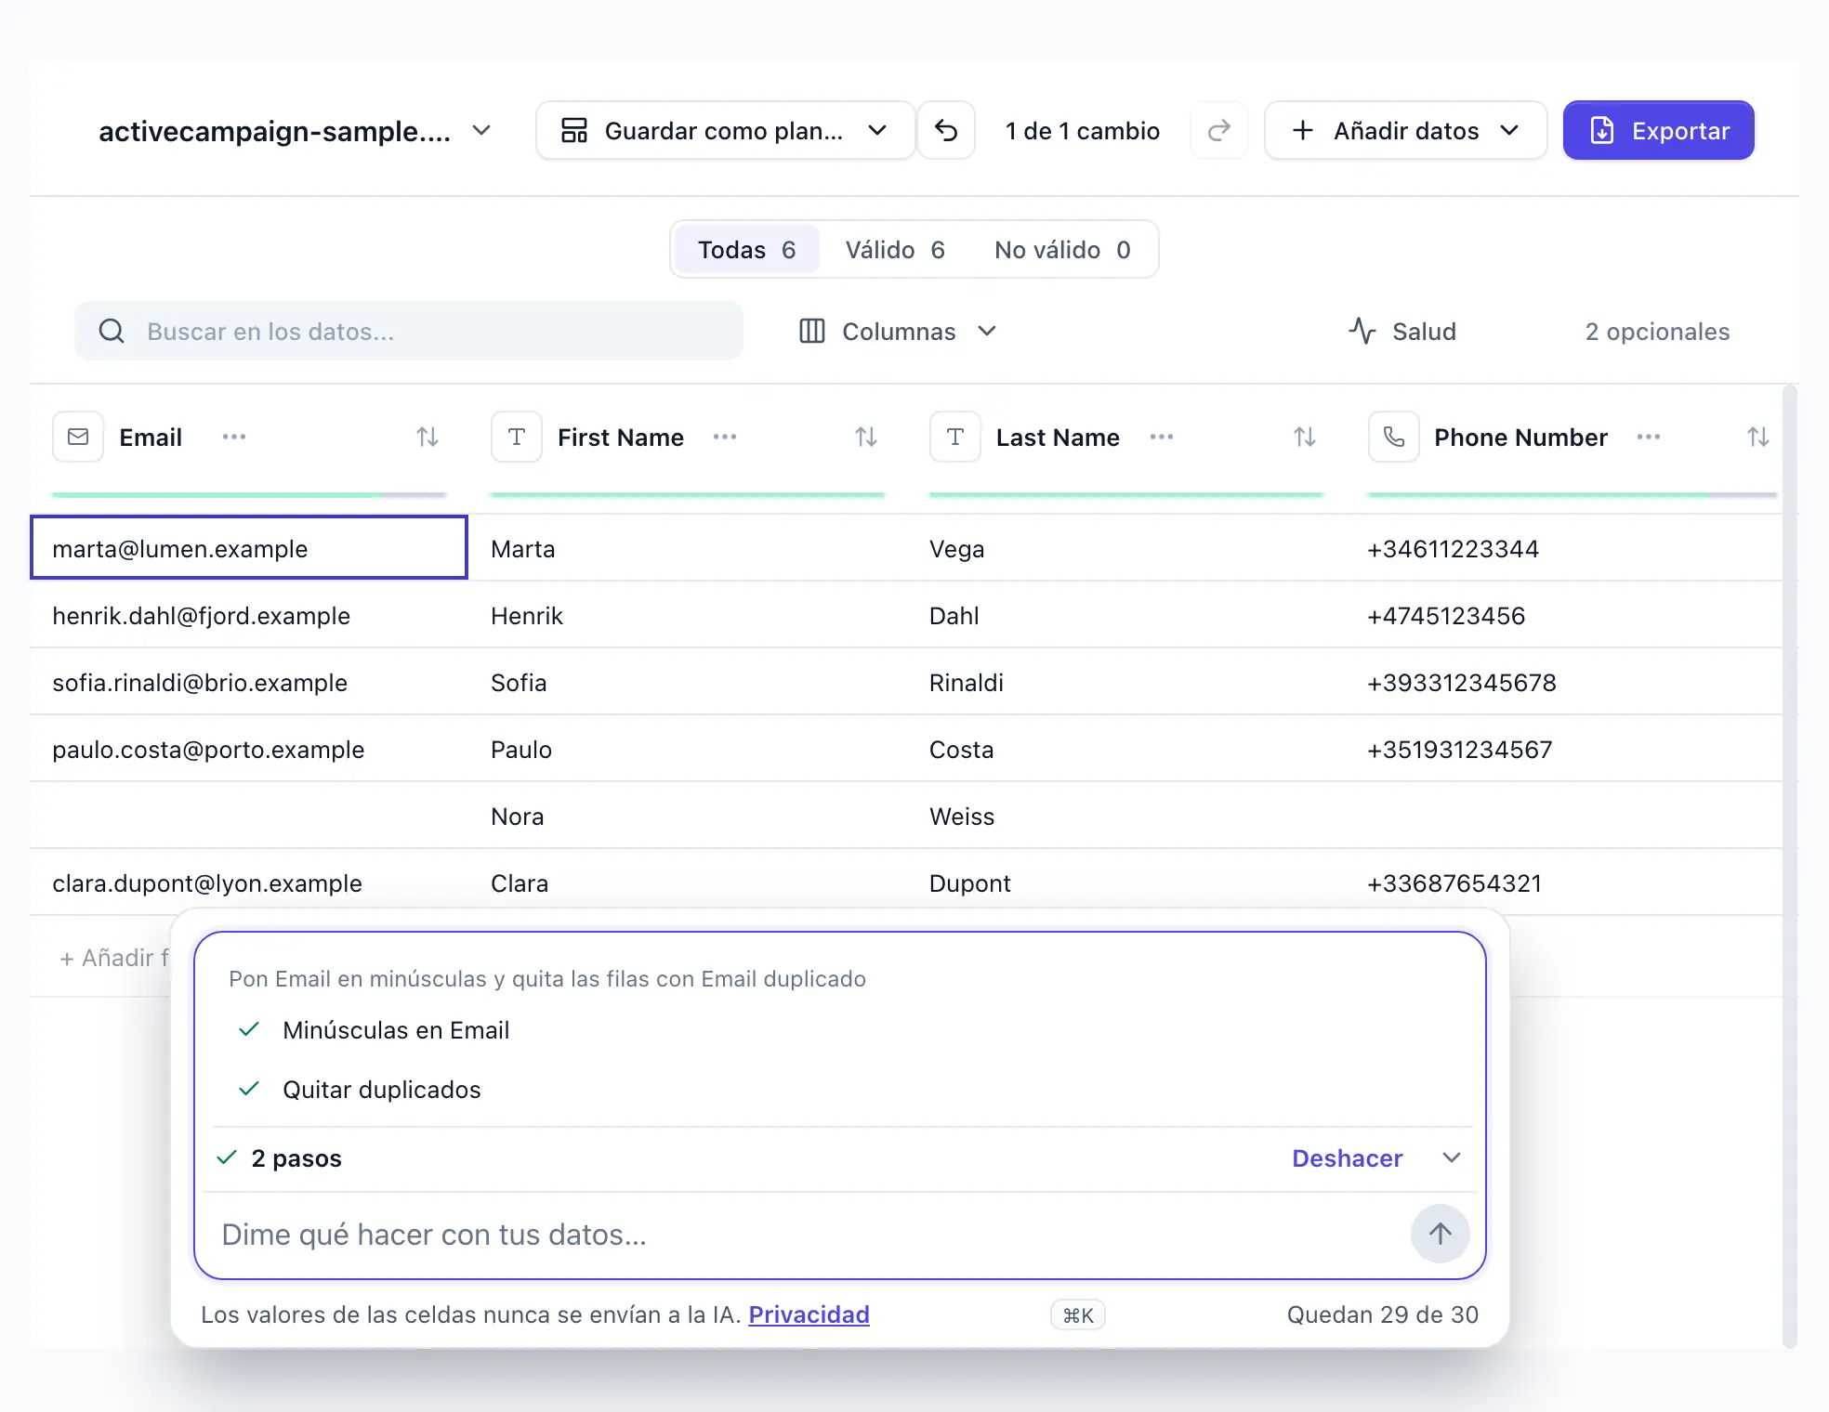Open Guardar como plan dropdown
Screen dimensions: 1829x1412
click(725, 130)
